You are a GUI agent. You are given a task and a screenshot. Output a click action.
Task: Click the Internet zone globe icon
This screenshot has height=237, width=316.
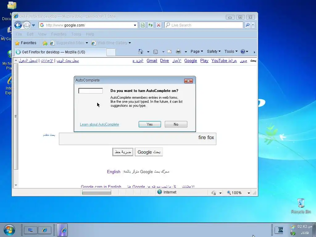(x=160, y=192)
